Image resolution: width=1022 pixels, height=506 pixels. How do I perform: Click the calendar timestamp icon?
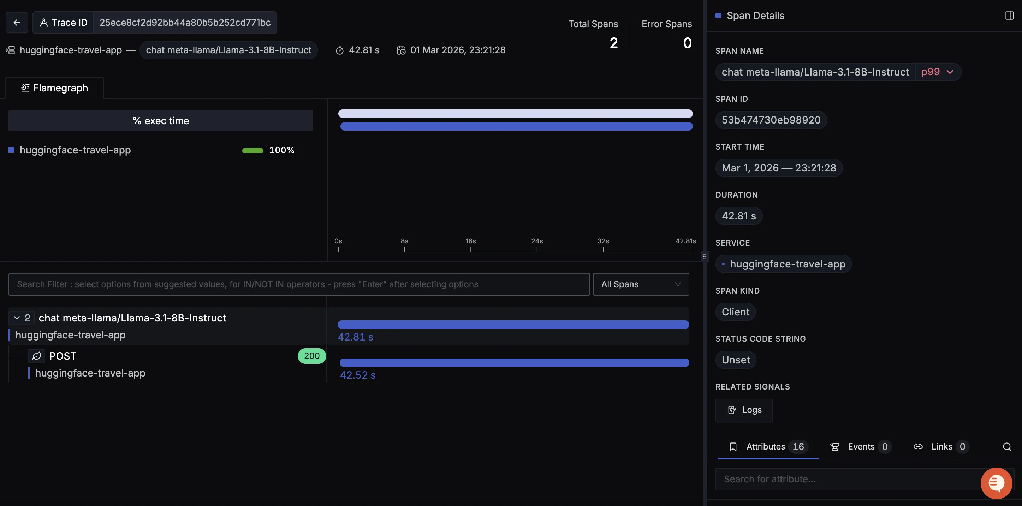pyautogui.click(x=401, y=50)
